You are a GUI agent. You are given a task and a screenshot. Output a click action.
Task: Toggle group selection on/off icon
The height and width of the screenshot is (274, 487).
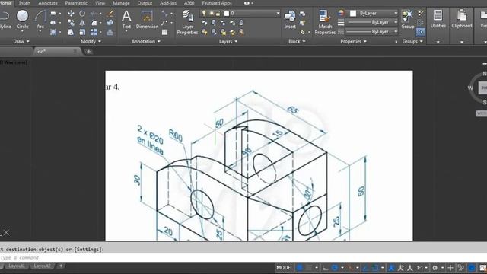(420, 32)
